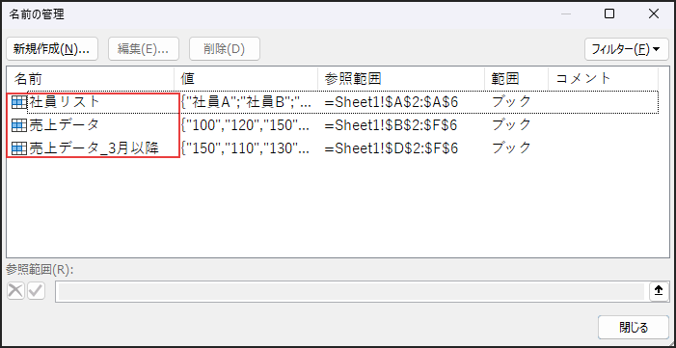Click the collapse dialog arrow icon
The height and width of the screenshot is (348, 676).
(x=659, y=291)
